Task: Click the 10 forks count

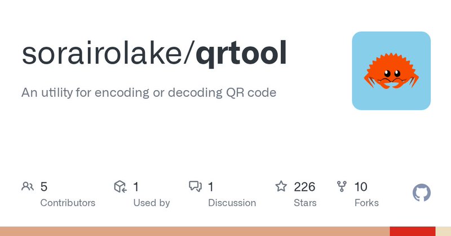Action: tap(361, 186)
